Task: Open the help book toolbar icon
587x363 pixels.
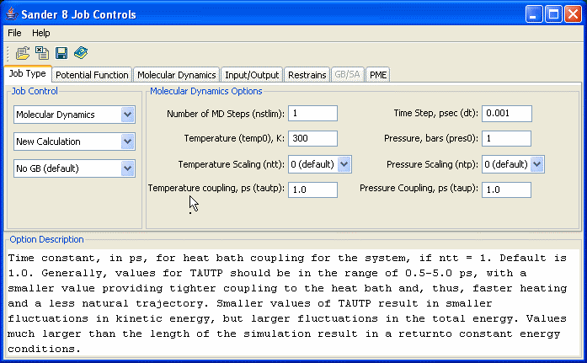Action: click(x=81, y=53)
